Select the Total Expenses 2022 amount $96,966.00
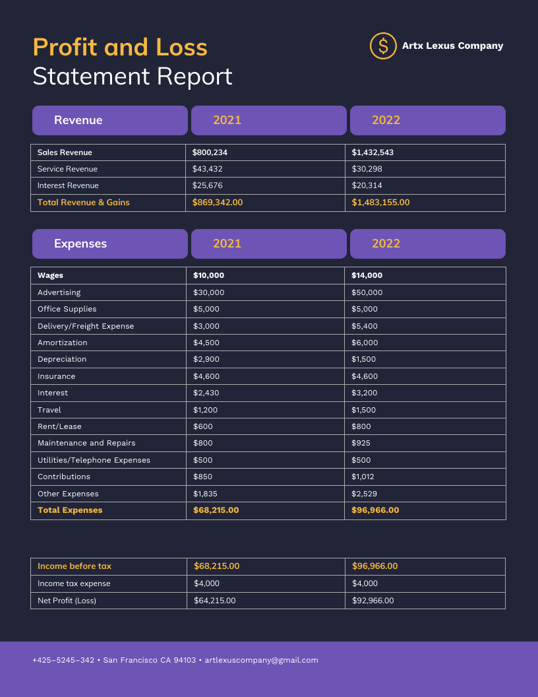 click(375, 510)
